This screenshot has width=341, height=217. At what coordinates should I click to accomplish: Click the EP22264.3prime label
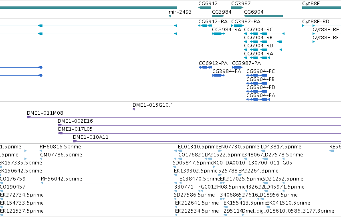pos(258,171)
